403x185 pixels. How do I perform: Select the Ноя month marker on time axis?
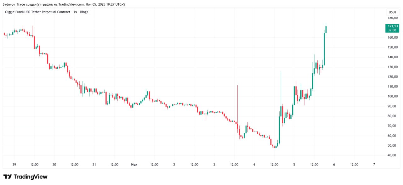tap(134, 165)
